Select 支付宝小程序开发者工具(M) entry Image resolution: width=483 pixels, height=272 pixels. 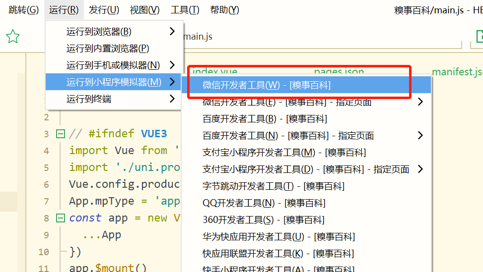coord(284,153)
